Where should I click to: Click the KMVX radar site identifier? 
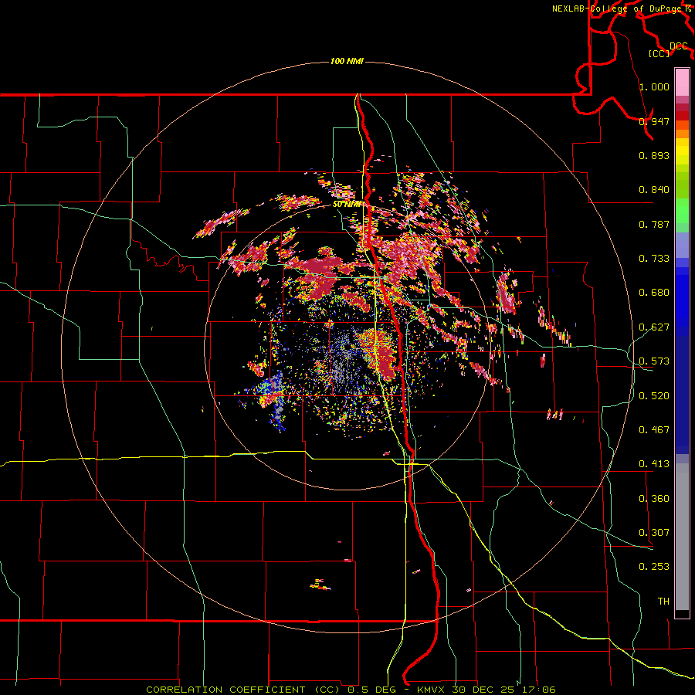pyautogui.click(x=432, y=690)
